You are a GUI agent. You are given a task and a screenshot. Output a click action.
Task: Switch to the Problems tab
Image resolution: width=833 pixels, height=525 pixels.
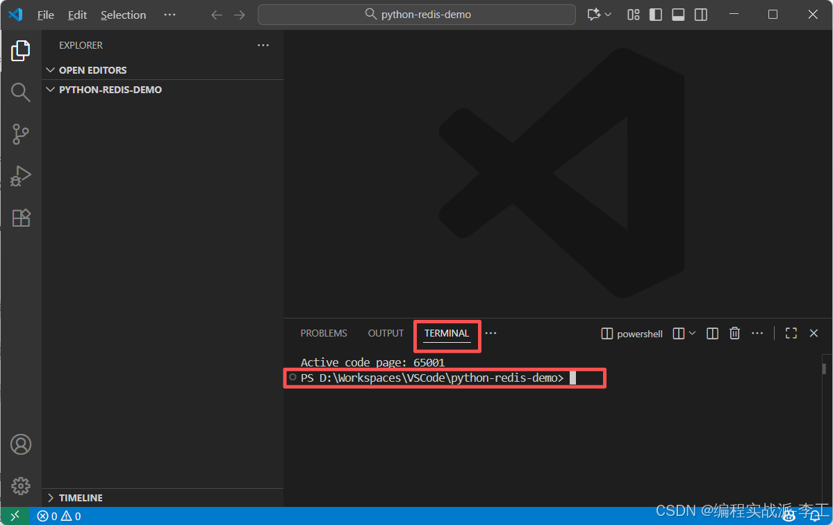(324, 333)
